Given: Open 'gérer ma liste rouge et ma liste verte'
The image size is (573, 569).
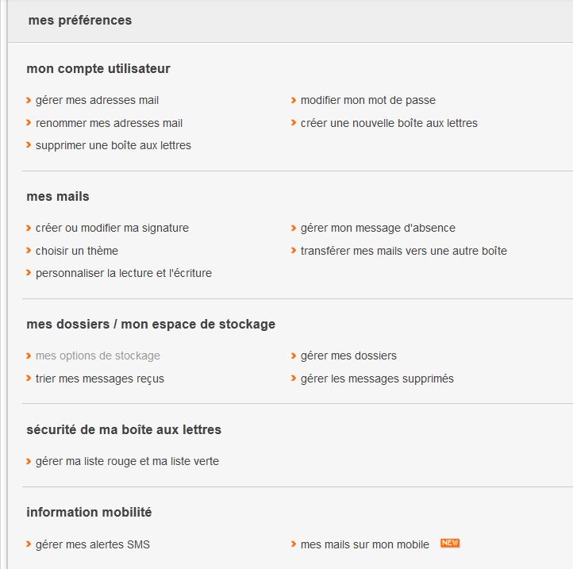Looking at the screenshot, I should 127,461.
